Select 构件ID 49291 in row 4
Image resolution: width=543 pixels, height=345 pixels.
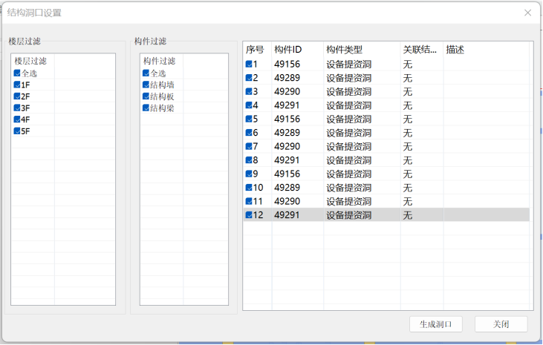287,105
